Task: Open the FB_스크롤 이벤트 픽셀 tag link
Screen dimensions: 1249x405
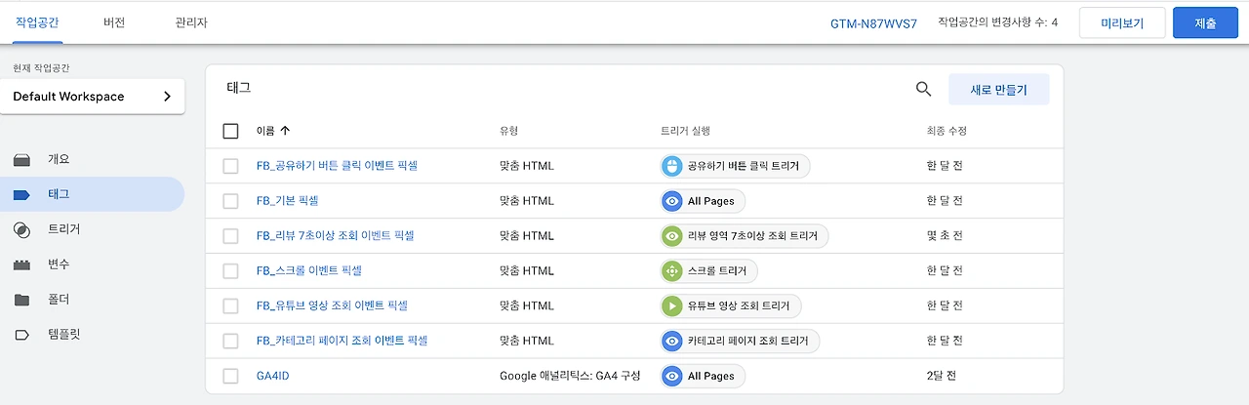Action: point(309,270)
